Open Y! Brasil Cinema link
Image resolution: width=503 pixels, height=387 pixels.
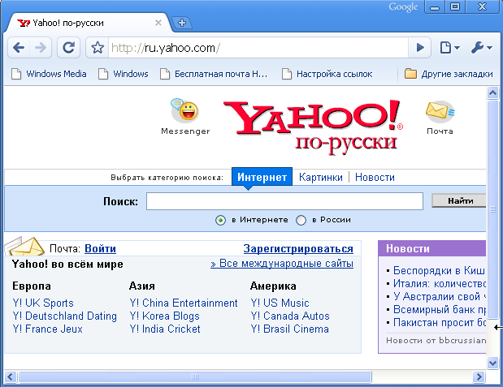(289, 329)
